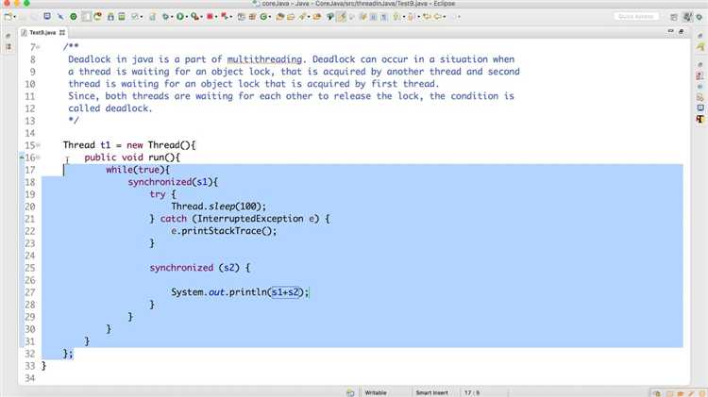Toggle Mark Occurrences highlighter icon
This screenshot has height=397, width=708.
(x=341, y=17)
